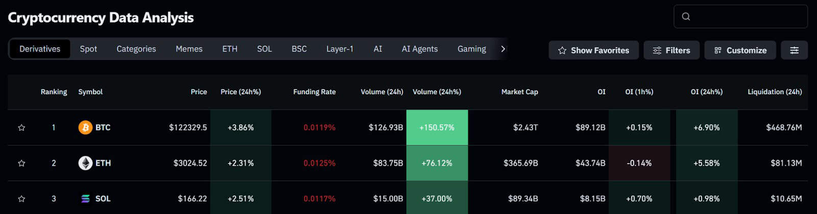The width and height of the screenshot is (817, 214).
Task: Favorite SOL with its star icon
Action: pos(21,199)
